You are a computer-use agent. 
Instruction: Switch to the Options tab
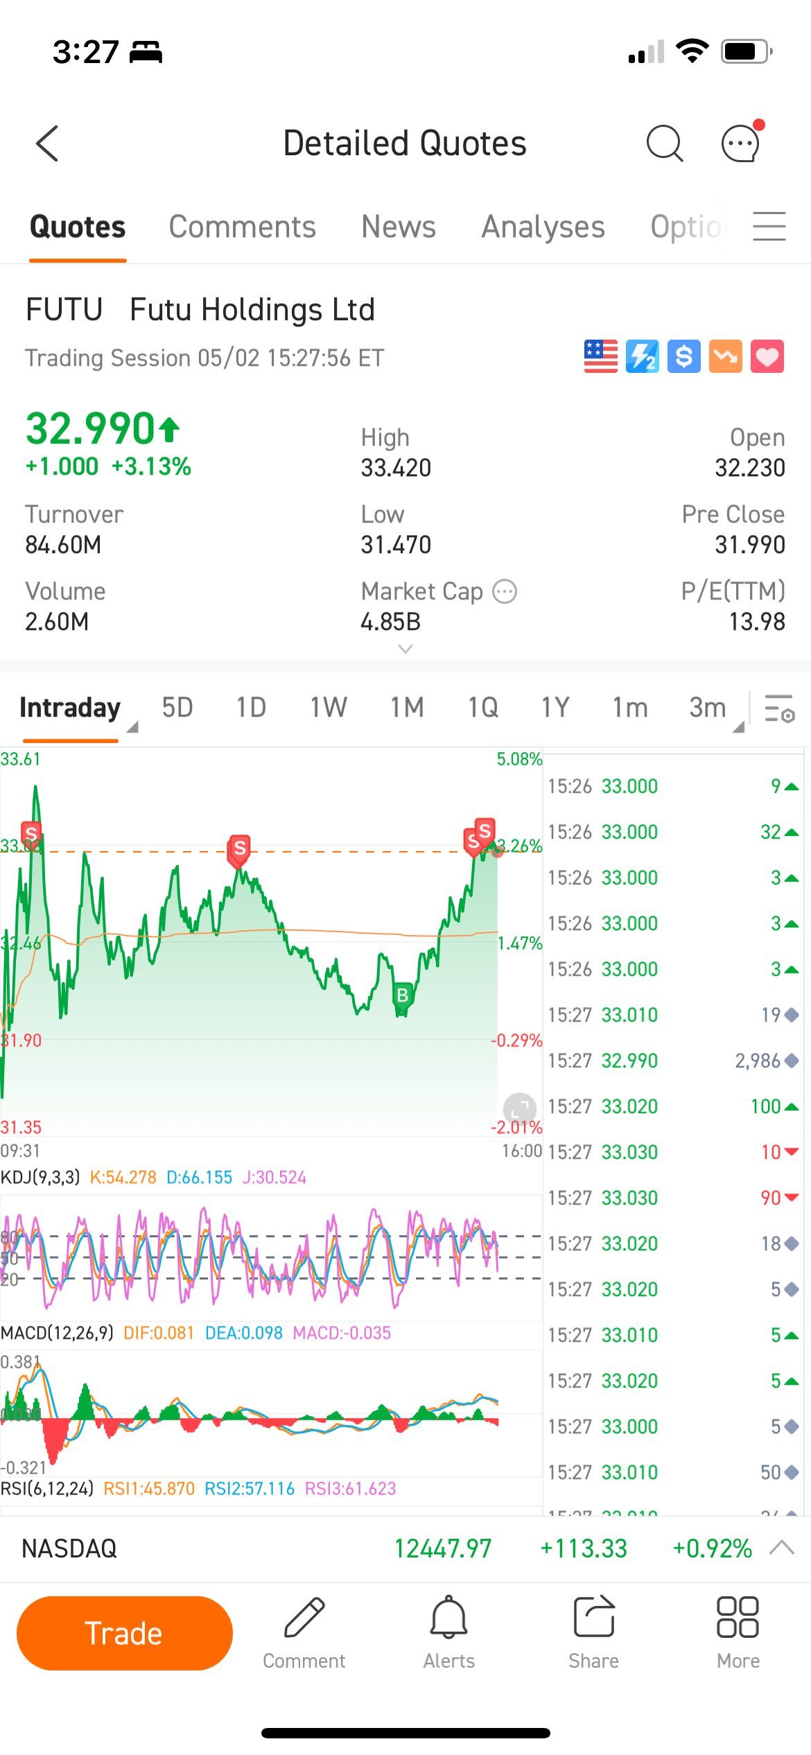[688, 227]
